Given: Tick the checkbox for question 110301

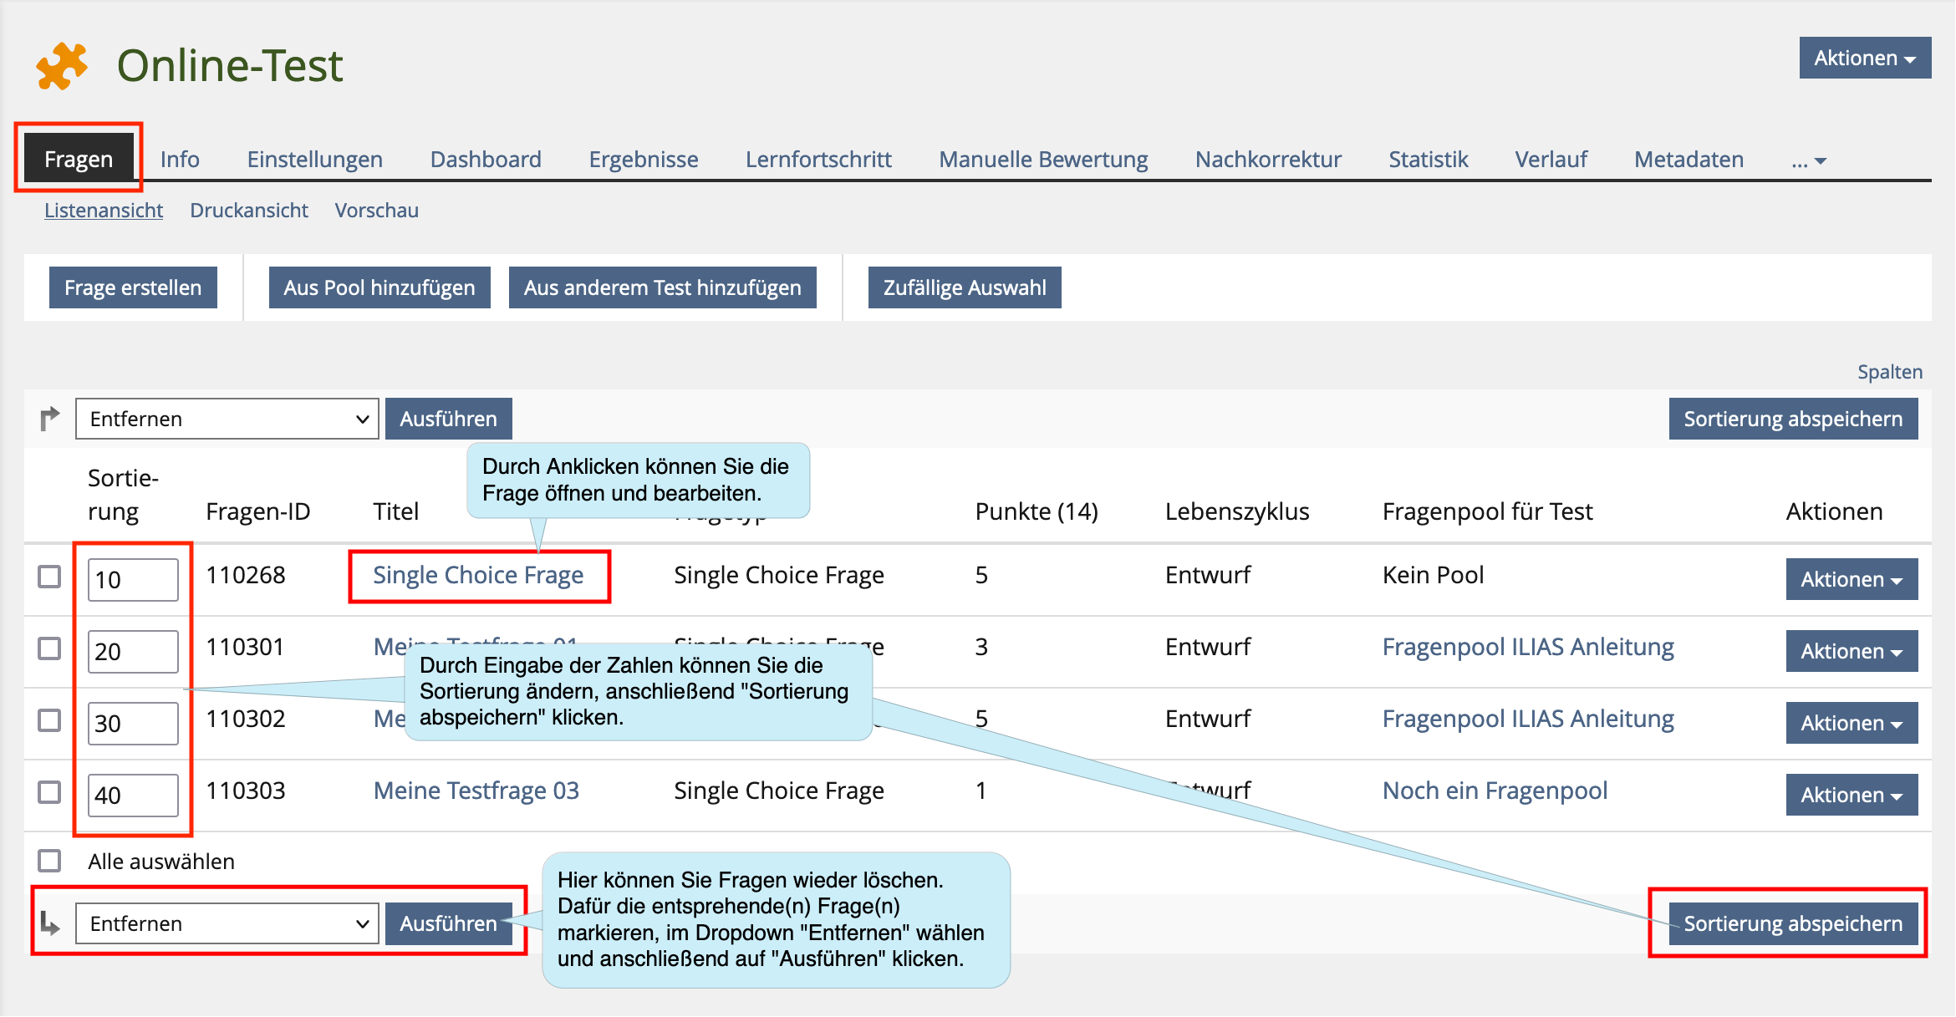Looking at the screenshot, I should coord(49,648).
